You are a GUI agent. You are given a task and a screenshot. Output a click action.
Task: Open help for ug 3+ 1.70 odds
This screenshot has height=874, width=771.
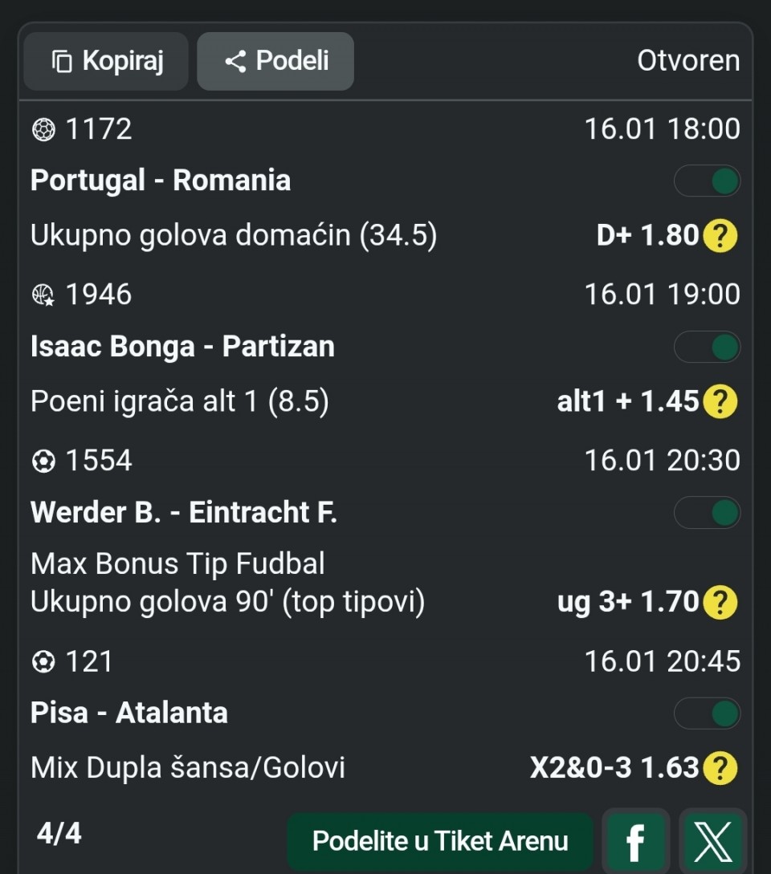pos(720,602)
